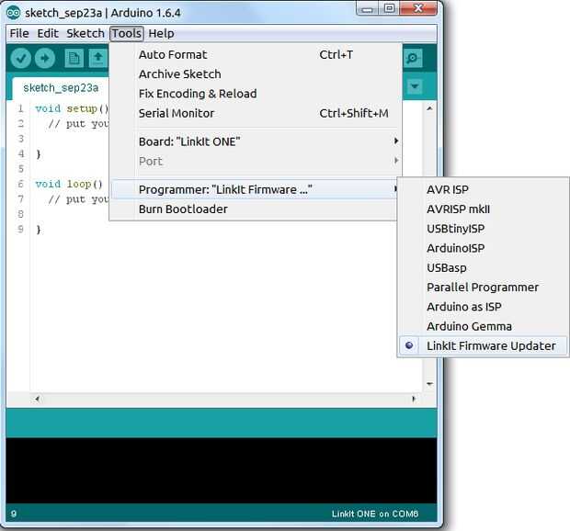Minimize the Arduino window
Screen dimensions: 570x531
point(367,8)
